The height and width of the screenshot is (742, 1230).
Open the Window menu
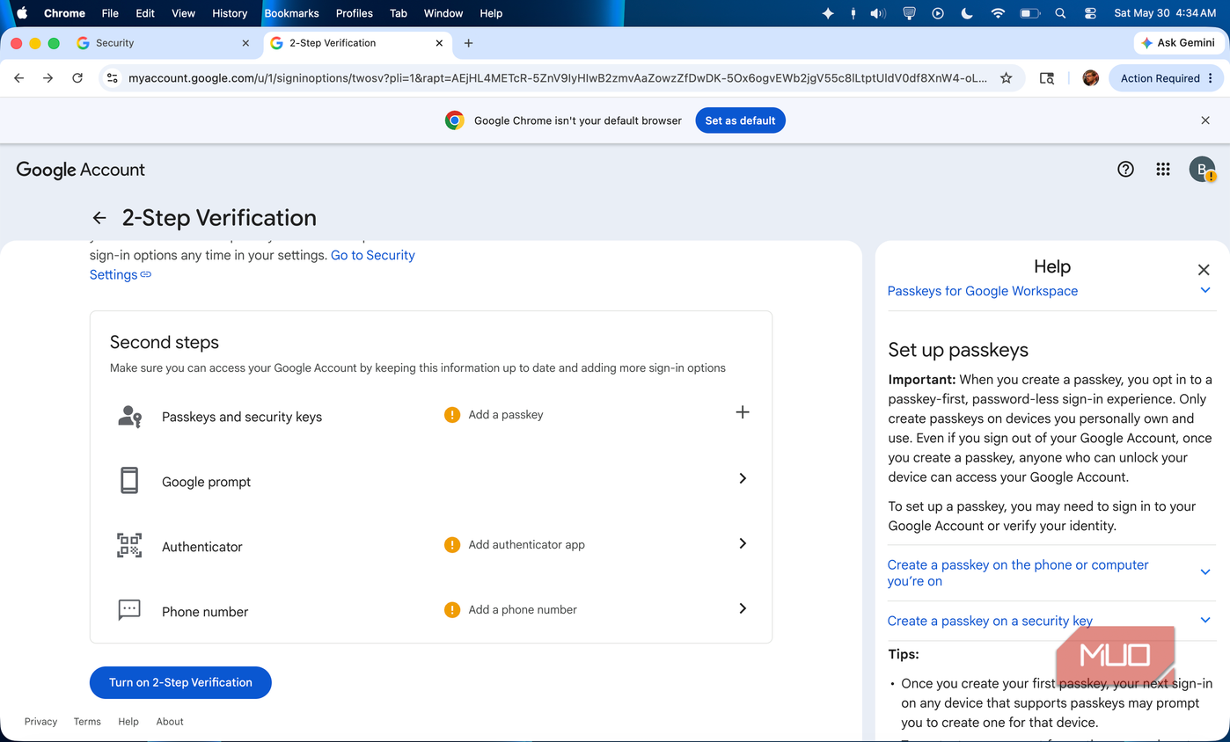click(443, 13)
